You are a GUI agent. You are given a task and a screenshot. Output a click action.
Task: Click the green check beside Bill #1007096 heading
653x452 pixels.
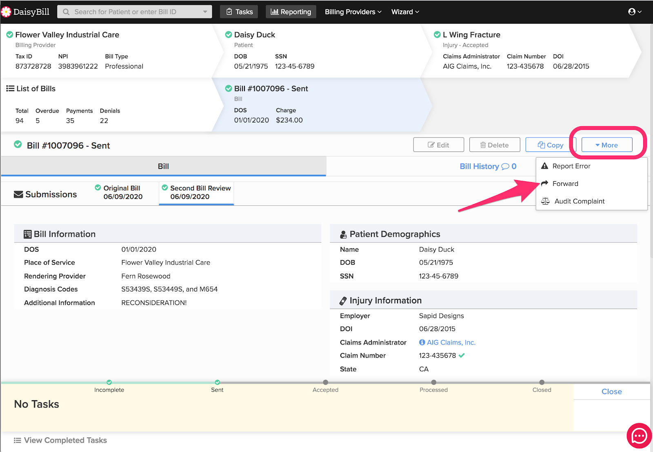point(18,144)
